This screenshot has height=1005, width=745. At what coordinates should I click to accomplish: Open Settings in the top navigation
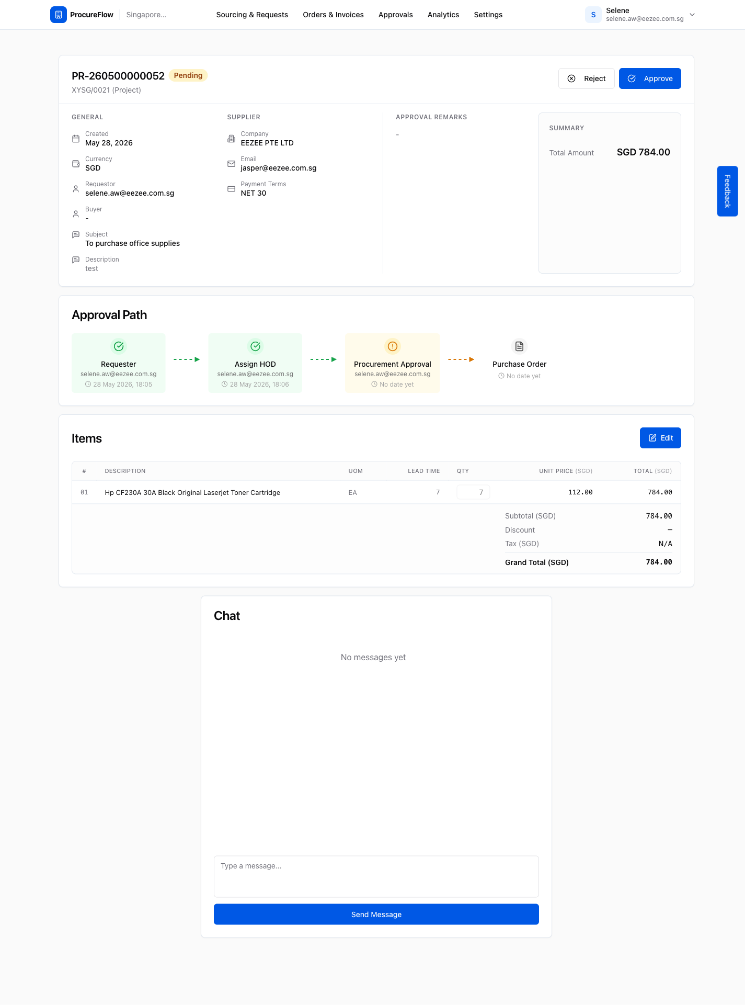[x=488, y=15]
